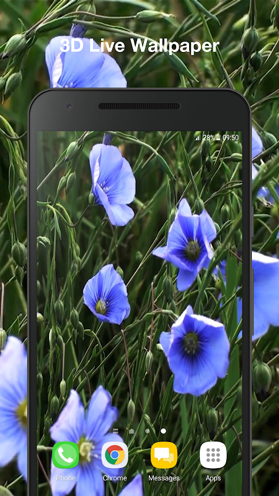Launch the Chrome browser icon
279x496 pixels.
pyautogui.click(x=115, y=455)
